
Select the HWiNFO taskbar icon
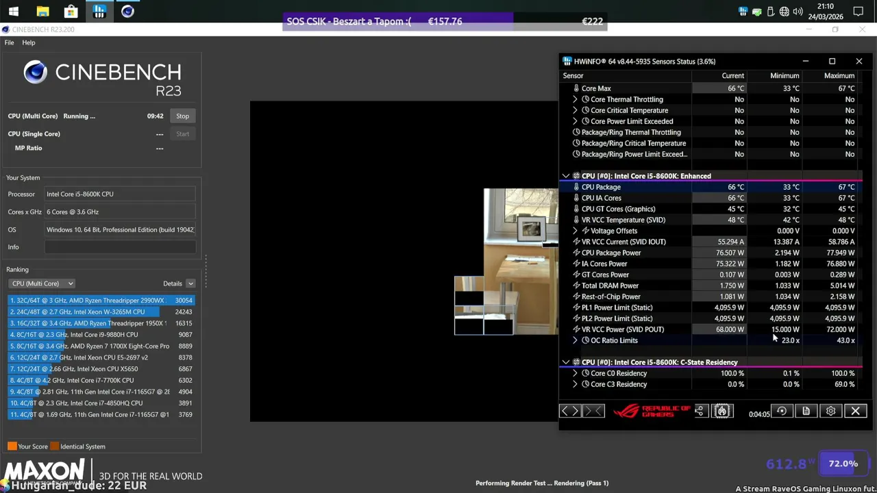(99, 12)
